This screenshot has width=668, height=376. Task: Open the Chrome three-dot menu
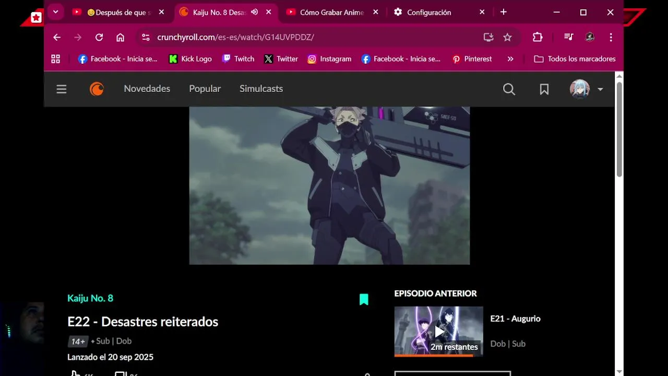pyautogui.click(x=611, y=37)
